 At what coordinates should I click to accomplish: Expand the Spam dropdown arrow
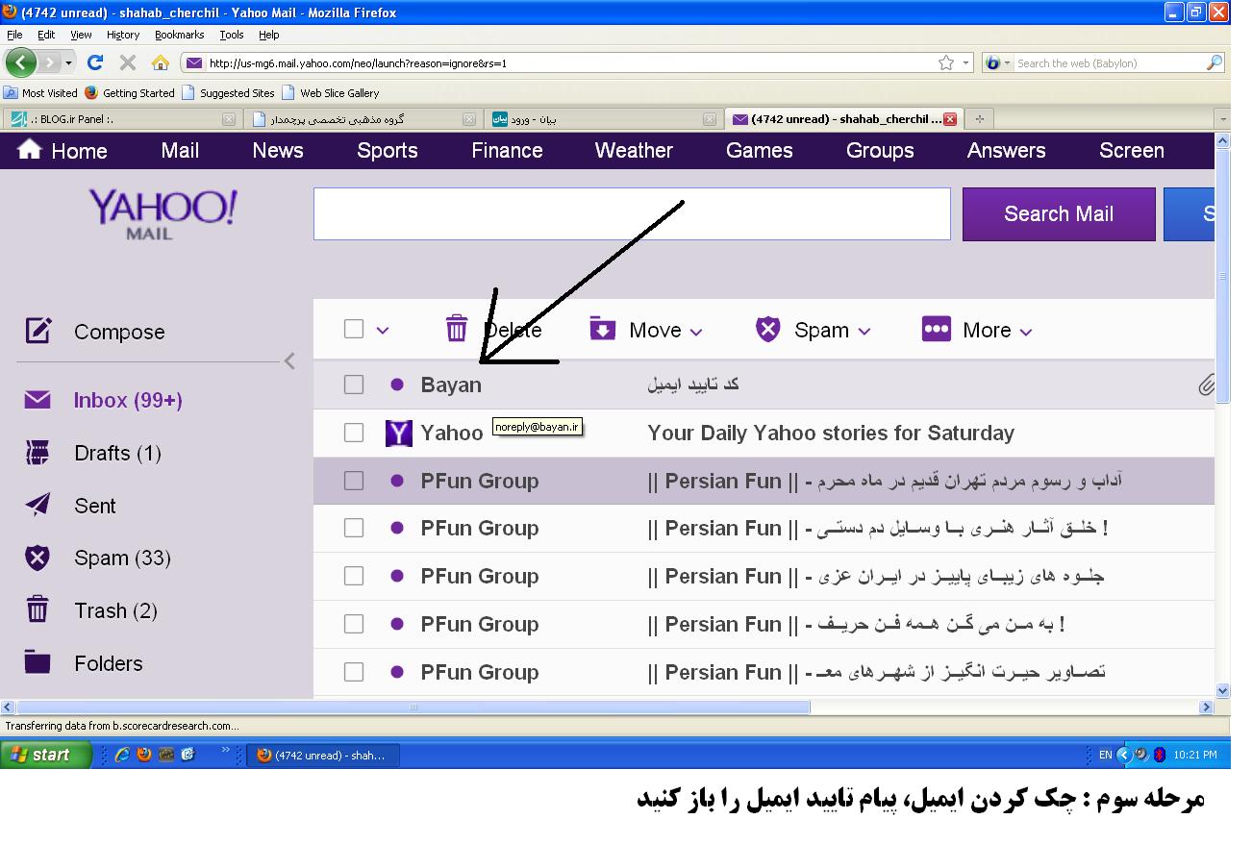click(x=864, y=332)
